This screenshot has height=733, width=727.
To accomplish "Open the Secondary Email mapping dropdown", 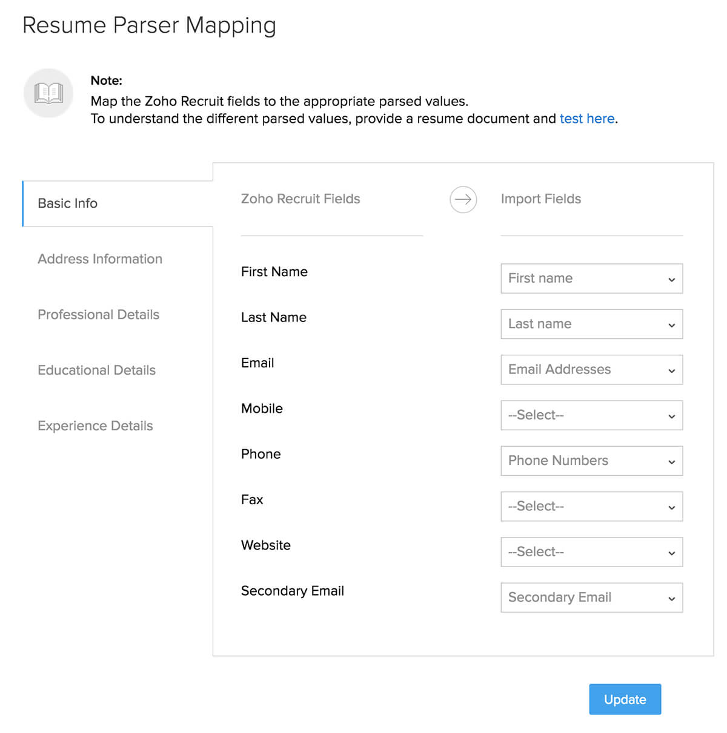I will pos(591,597).
